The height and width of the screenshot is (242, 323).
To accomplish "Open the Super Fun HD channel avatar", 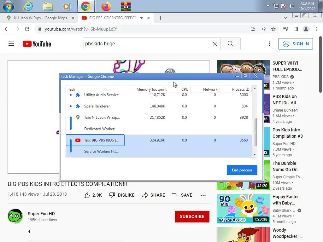I will pos(15,216).
